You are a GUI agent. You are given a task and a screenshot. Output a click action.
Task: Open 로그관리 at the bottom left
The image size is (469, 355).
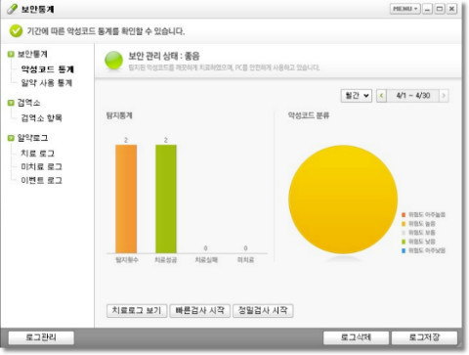tap(41, 337)
